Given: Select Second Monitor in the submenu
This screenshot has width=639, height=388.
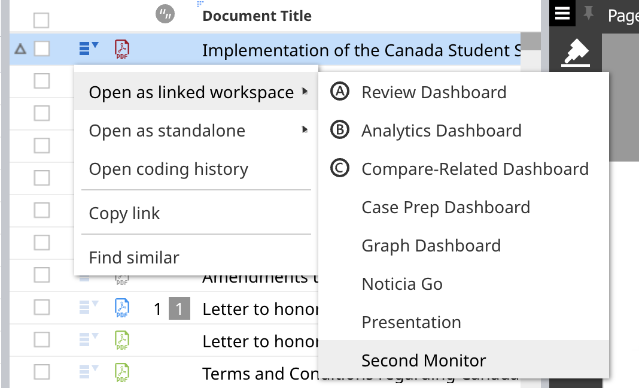Looking at the screenshot, I should pos(424,360).
